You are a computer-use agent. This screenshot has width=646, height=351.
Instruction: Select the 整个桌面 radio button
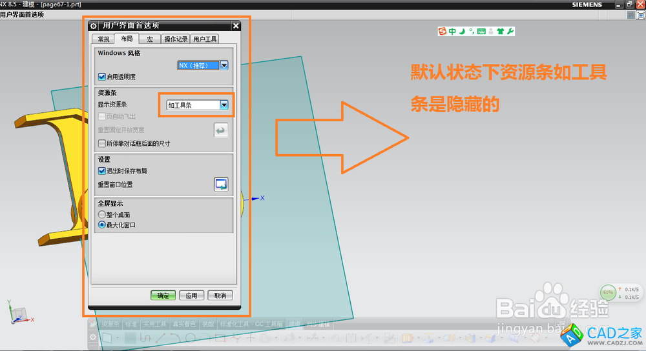tap(102, 214)
